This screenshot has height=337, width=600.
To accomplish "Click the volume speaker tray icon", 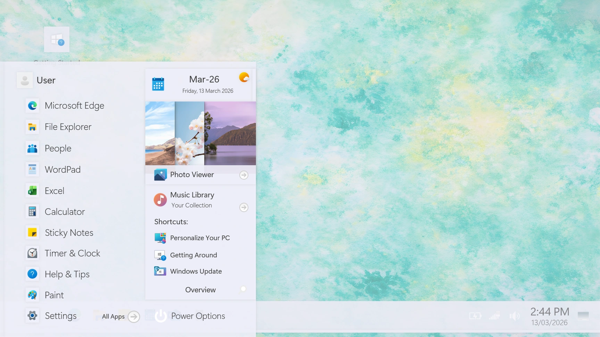I will (515, 316).
